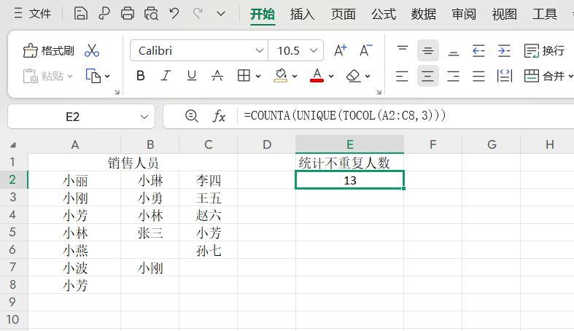The image size is (574, 331).
Task: Click the zoom magnifier icon beside formula bar
Action: pyautogui.click(x=192, y=116)
